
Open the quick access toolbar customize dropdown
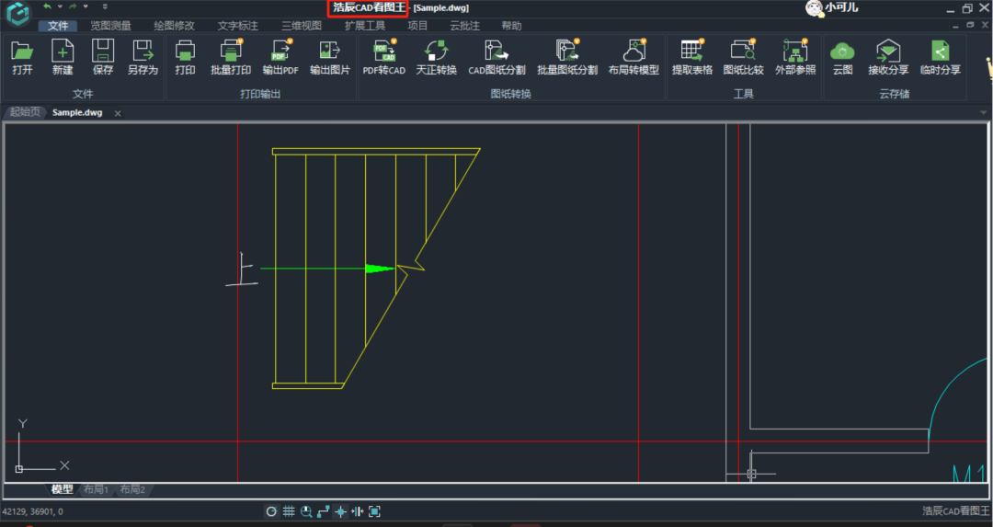(x=105, y=6)
